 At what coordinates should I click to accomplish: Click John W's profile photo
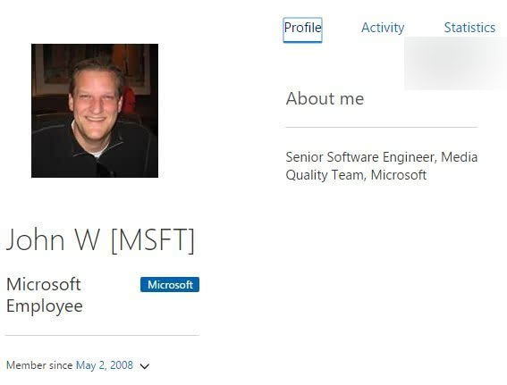[x=95, y=111]
